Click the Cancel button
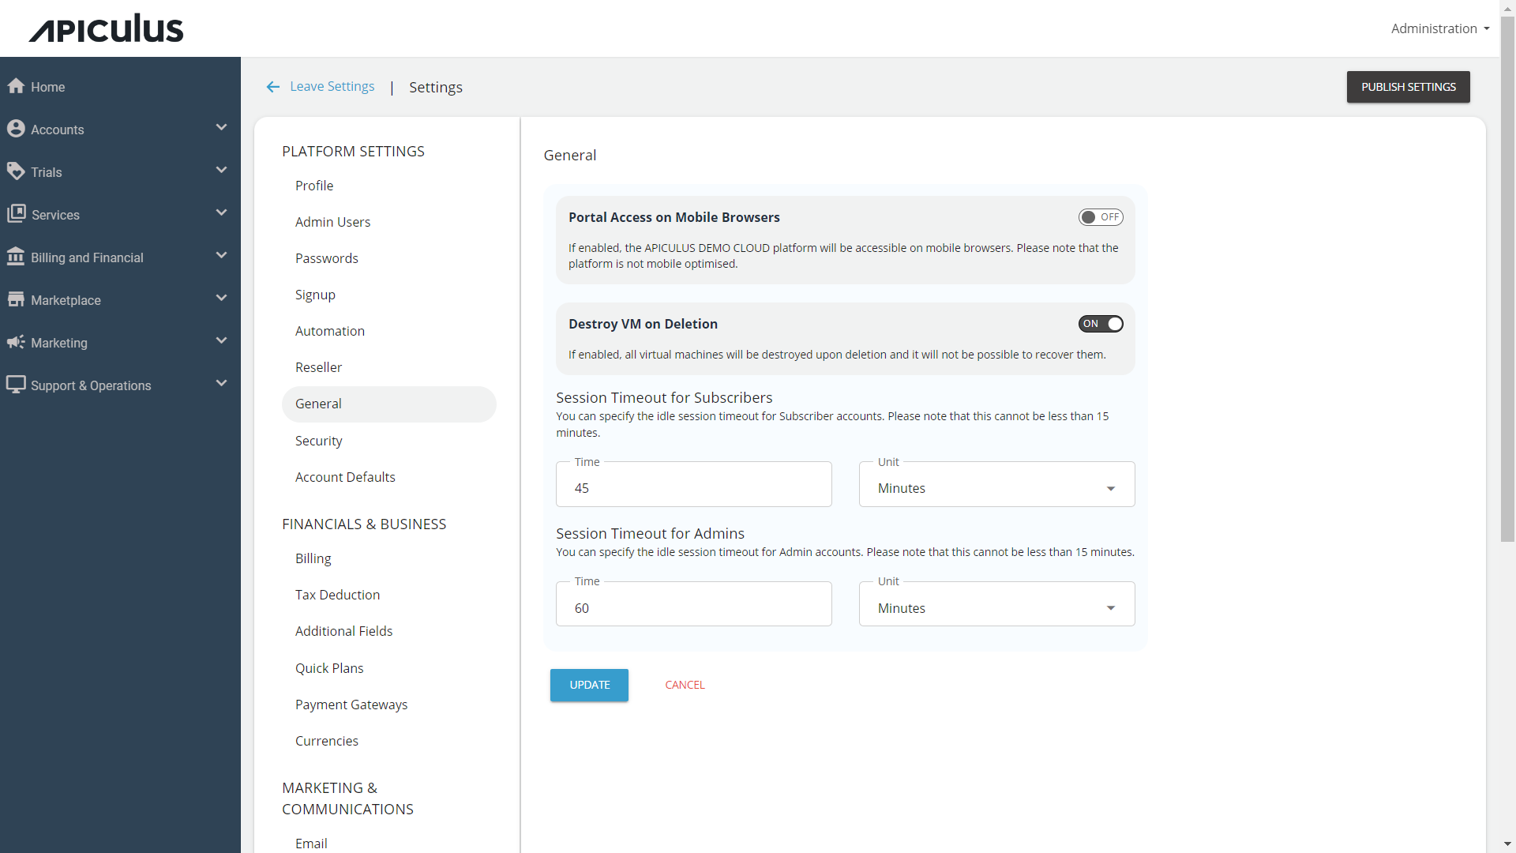Viewport: 1516px width, 853px height. point(685,685)
